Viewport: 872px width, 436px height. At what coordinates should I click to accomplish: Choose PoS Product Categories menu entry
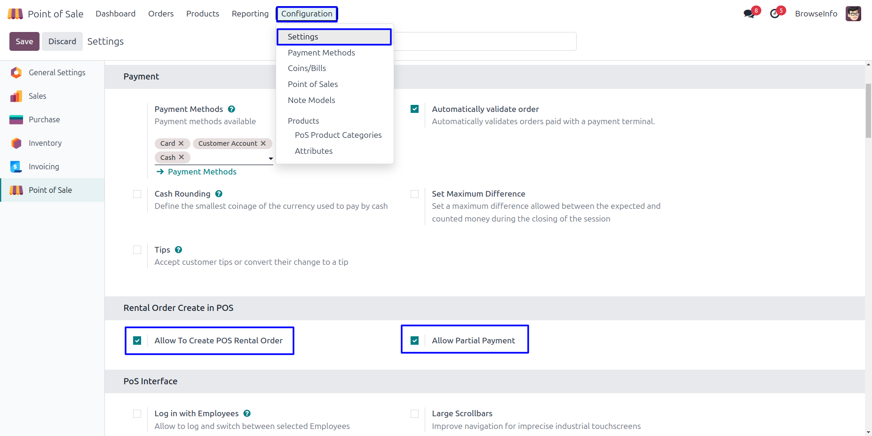click(338, 135)
